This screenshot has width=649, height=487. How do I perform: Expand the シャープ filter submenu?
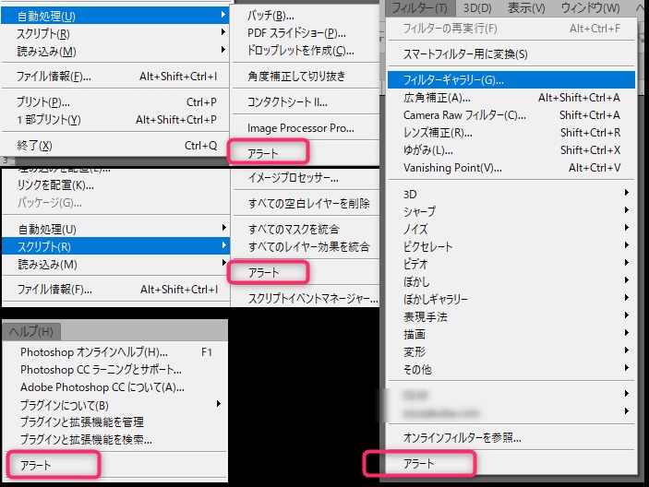coord(420,211)
